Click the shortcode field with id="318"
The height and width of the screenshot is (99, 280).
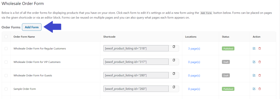[136, 48]
